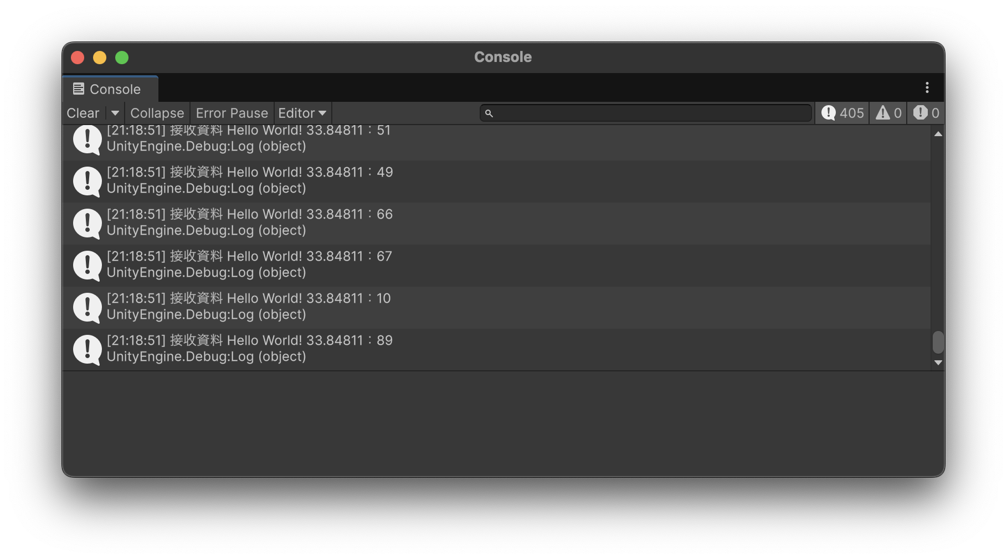The width and height of the screenshot is (1007, 559).
Task: Click the info icon on log ending 89
Action: [87, 349]
